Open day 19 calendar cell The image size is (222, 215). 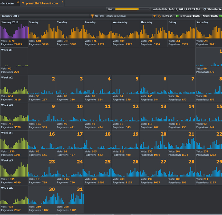[x=126, y=144]
